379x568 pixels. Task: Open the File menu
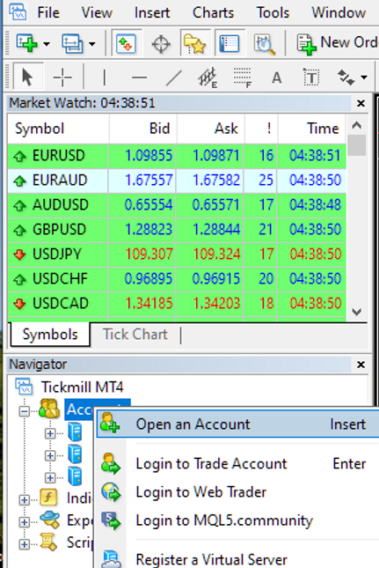click(x=48, y=12)
